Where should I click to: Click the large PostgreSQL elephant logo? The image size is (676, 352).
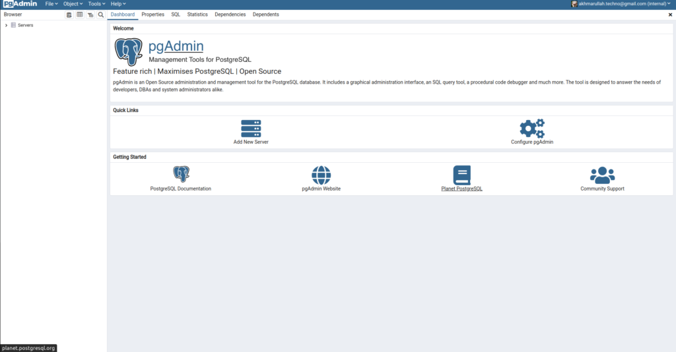129,51
